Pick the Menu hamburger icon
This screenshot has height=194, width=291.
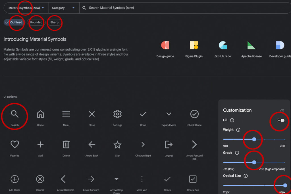coord(66,114)
